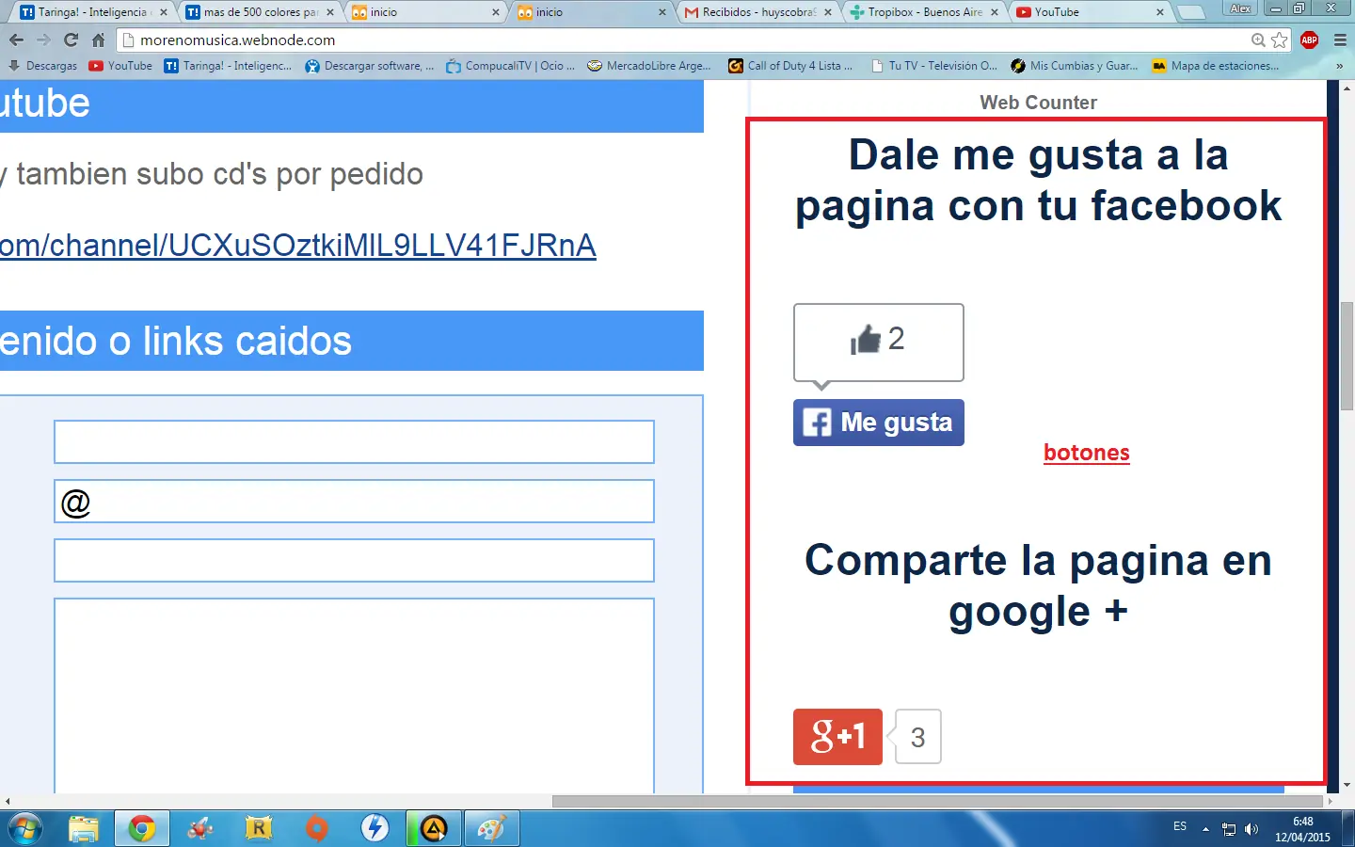1355x847 pixels.
Task: Open a new tab
Action: [x=1191, y=12]
